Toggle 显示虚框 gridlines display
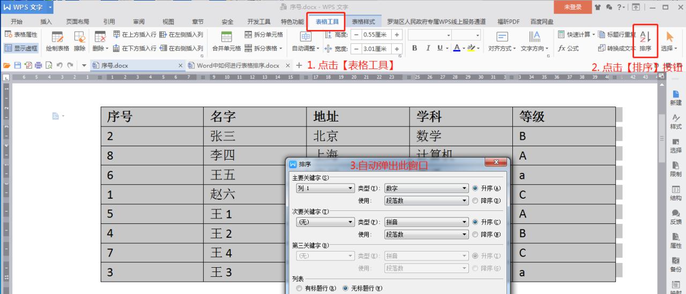Image resolution: width=686 pixels, height=294 pixels. 21,48
